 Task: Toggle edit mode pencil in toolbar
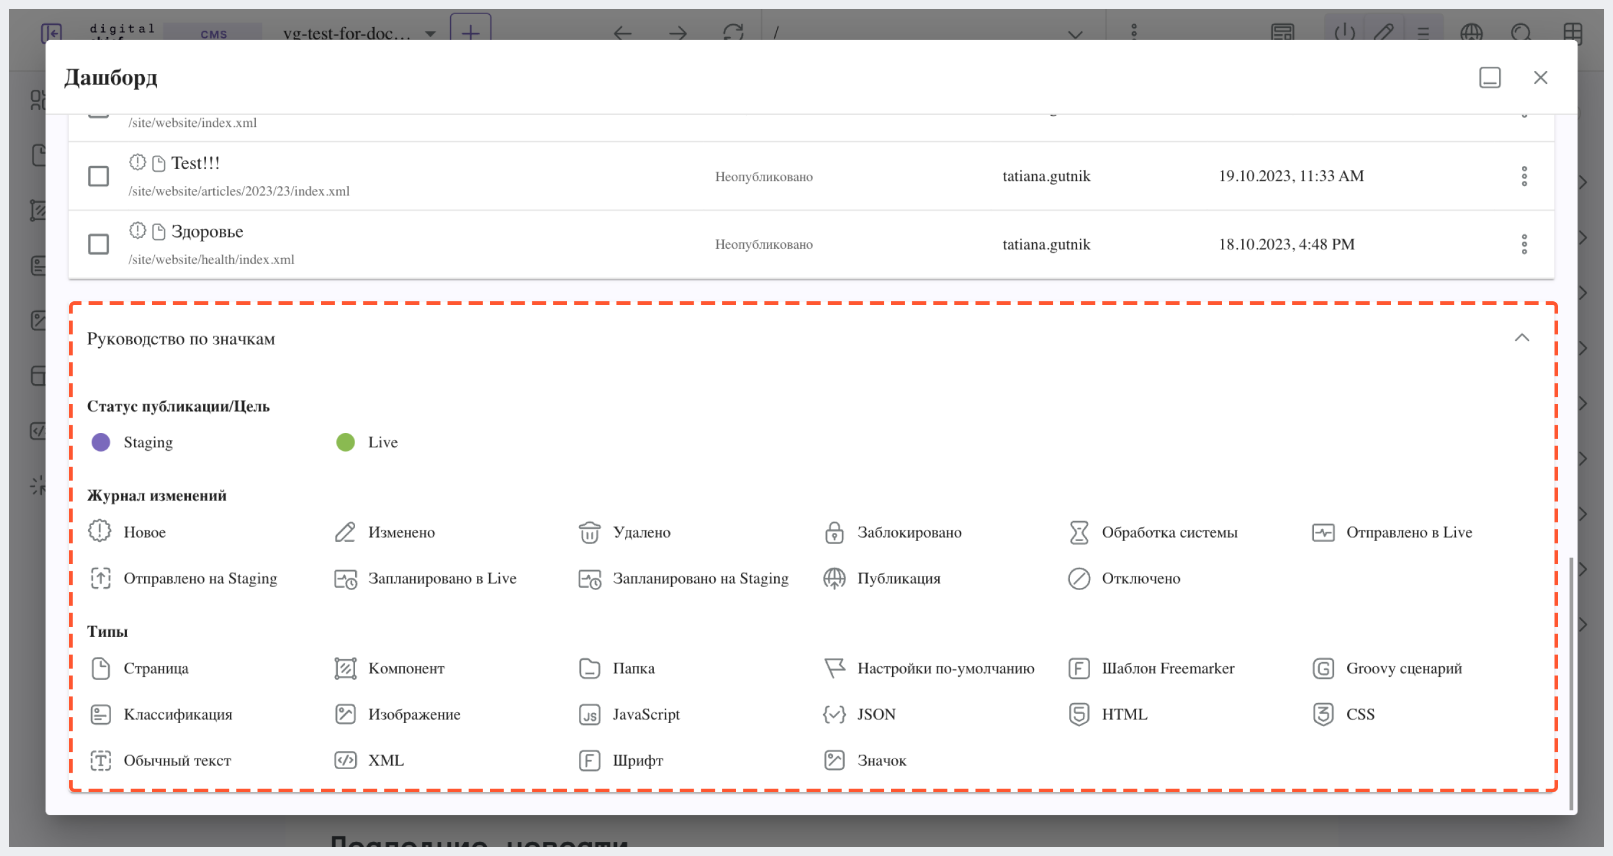(x=1384, y=32)
